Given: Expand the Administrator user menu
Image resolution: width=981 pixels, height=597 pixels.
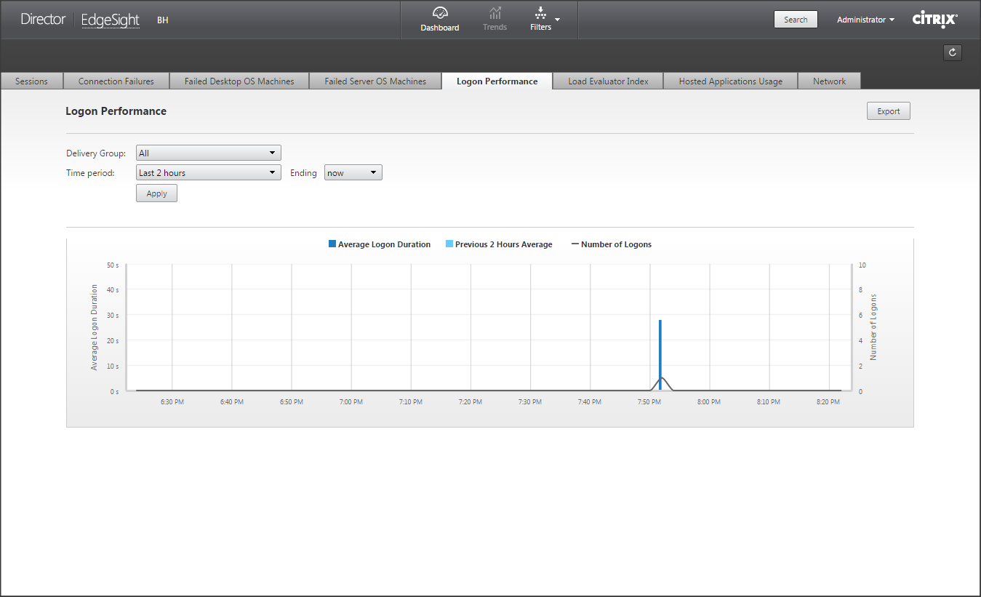Looking at the screenshot, I should pos(865,20).
